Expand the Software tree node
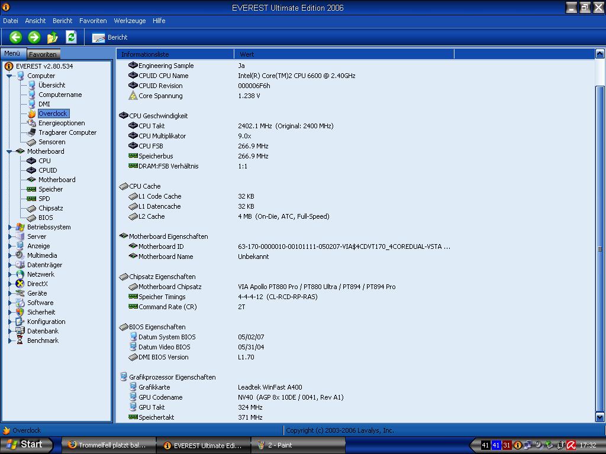Image resolution: width=606 pixels, height=454 pixels. click(x=9, y=303)
